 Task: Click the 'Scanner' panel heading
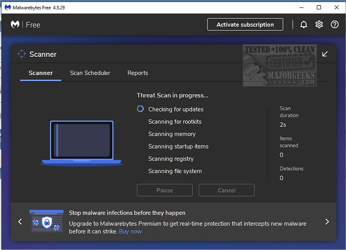pos(43,54)
